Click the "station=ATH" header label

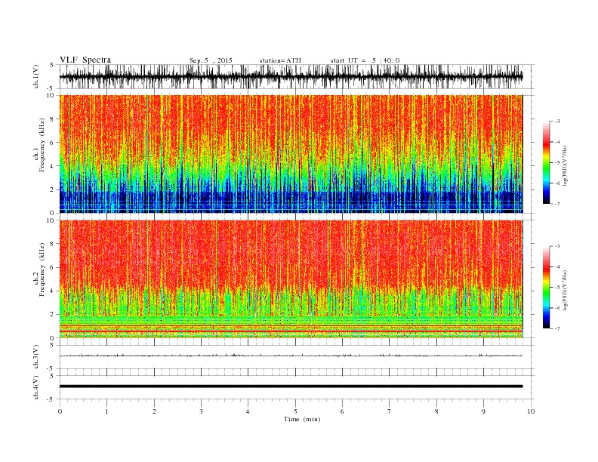tap(280, 60)
